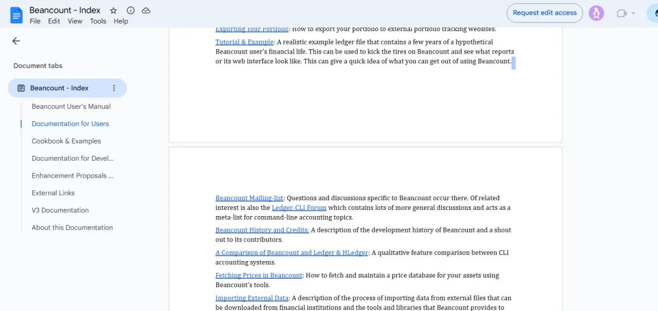This screenshot has height=311, width=658.
Task: Open Beancount History and Credits link
Action: point(262,230)
